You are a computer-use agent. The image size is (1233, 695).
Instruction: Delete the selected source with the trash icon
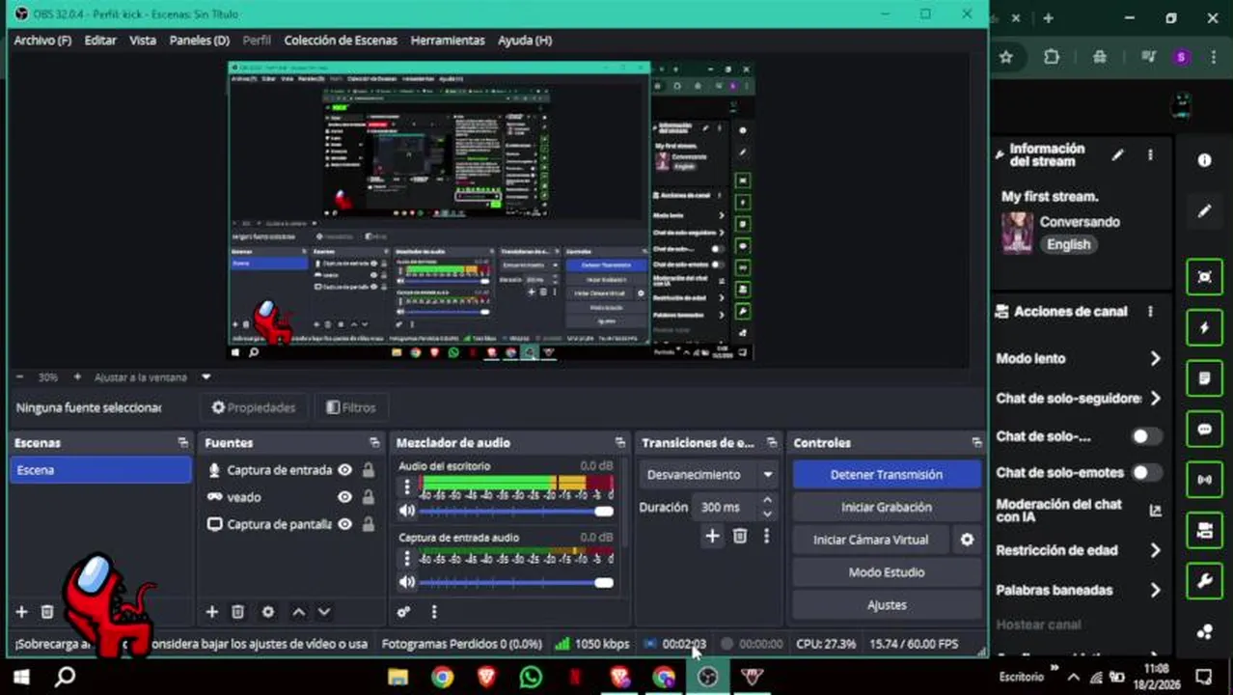(x=238, y=612)
